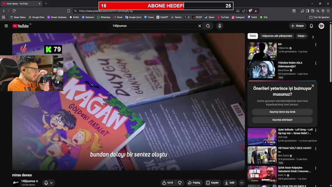This screenshot has height=187, width=332.
Task: Dislike the miras davası video
Action: click(x=180, y=183)
